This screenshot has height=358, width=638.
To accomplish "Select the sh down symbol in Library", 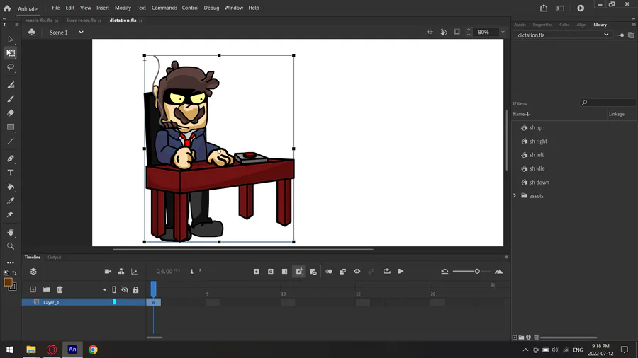I will click(539, 183).
